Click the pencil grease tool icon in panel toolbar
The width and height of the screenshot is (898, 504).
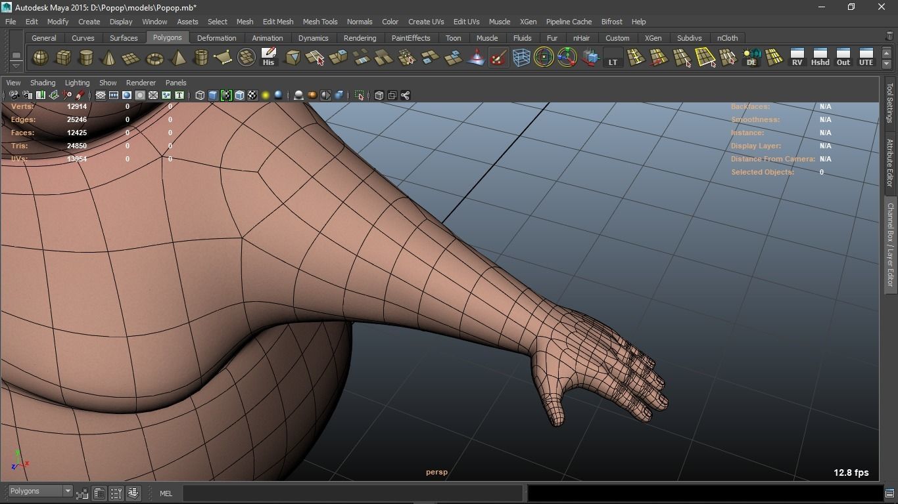[x=80, y=95]
